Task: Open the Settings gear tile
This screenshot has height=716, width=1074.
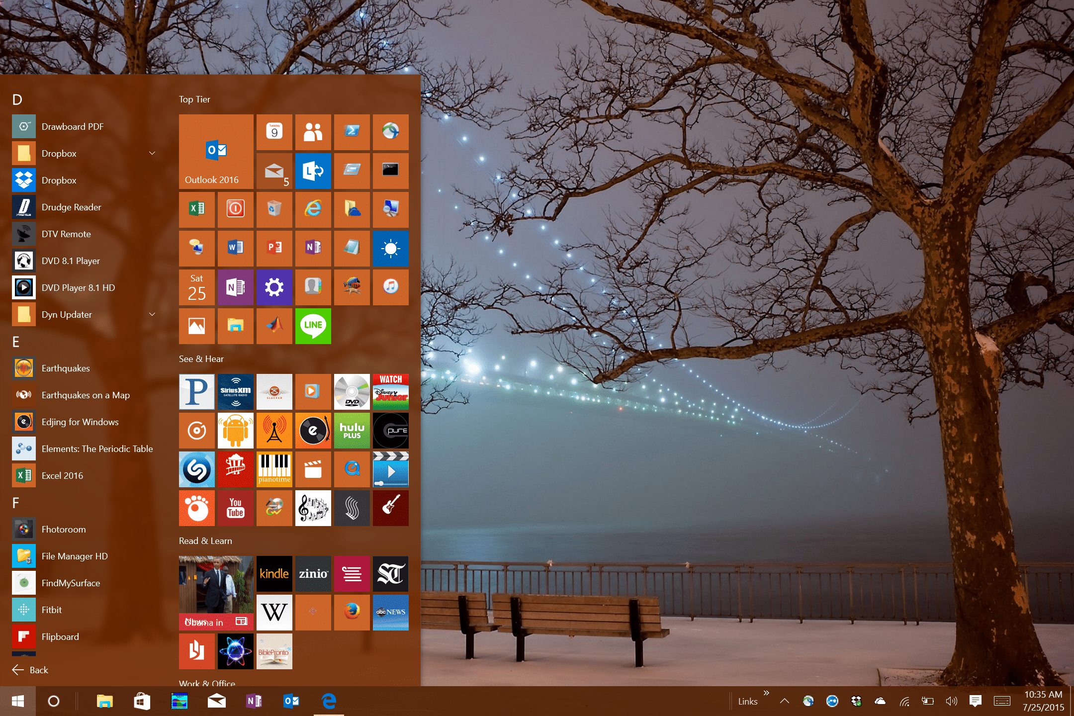Action: coord(274,287)
